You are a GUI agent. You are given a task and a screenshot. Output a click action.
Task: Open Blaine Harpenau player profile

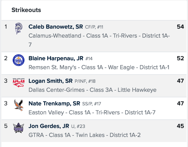tap(56, 58)
